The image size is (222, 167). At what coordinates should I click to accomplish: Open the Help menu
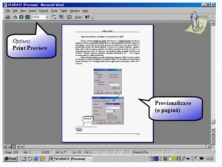(85, 11)
